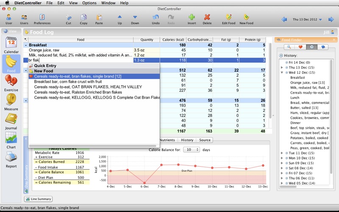The width and height of the screenshot is (339, 212).
Task: Open the Options menu
Action: click(x=89, y=3)
